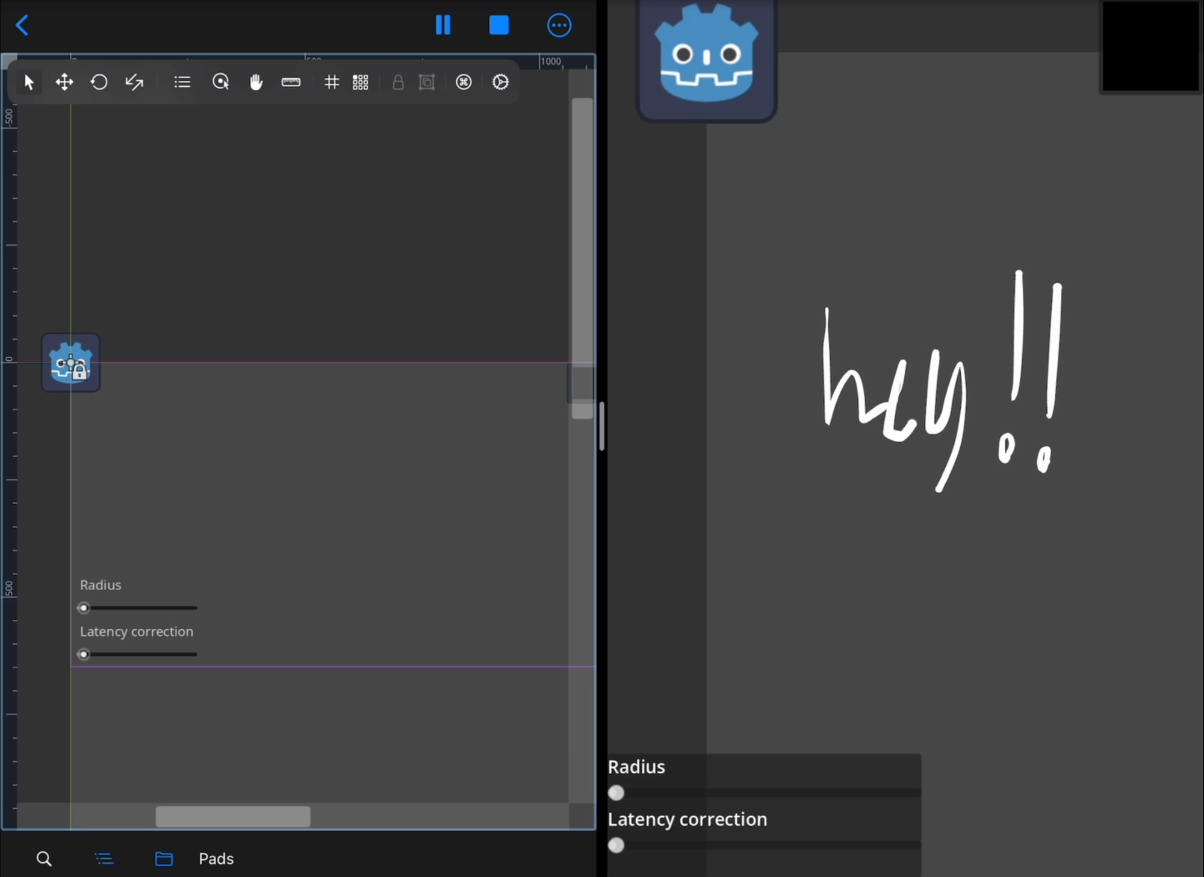Click the group selected nodes icon

coord(427,82)
